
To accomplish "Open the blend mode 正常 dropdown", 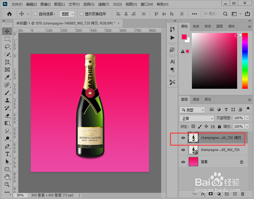I will pos(197,119).
